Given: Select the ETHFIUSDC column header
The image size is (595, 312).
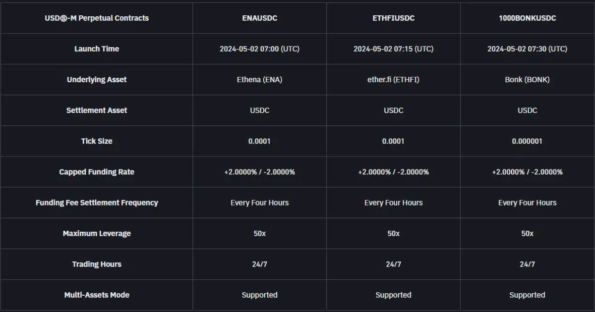Looking at the screenshot, I should pyautogui.click(x=393, y=18).
